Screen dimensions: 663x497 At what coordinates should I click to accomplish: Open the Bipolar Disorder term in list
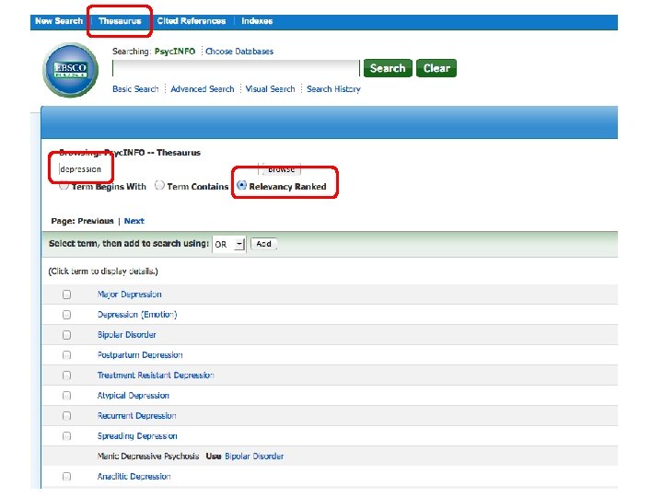[x=126, y=335]
